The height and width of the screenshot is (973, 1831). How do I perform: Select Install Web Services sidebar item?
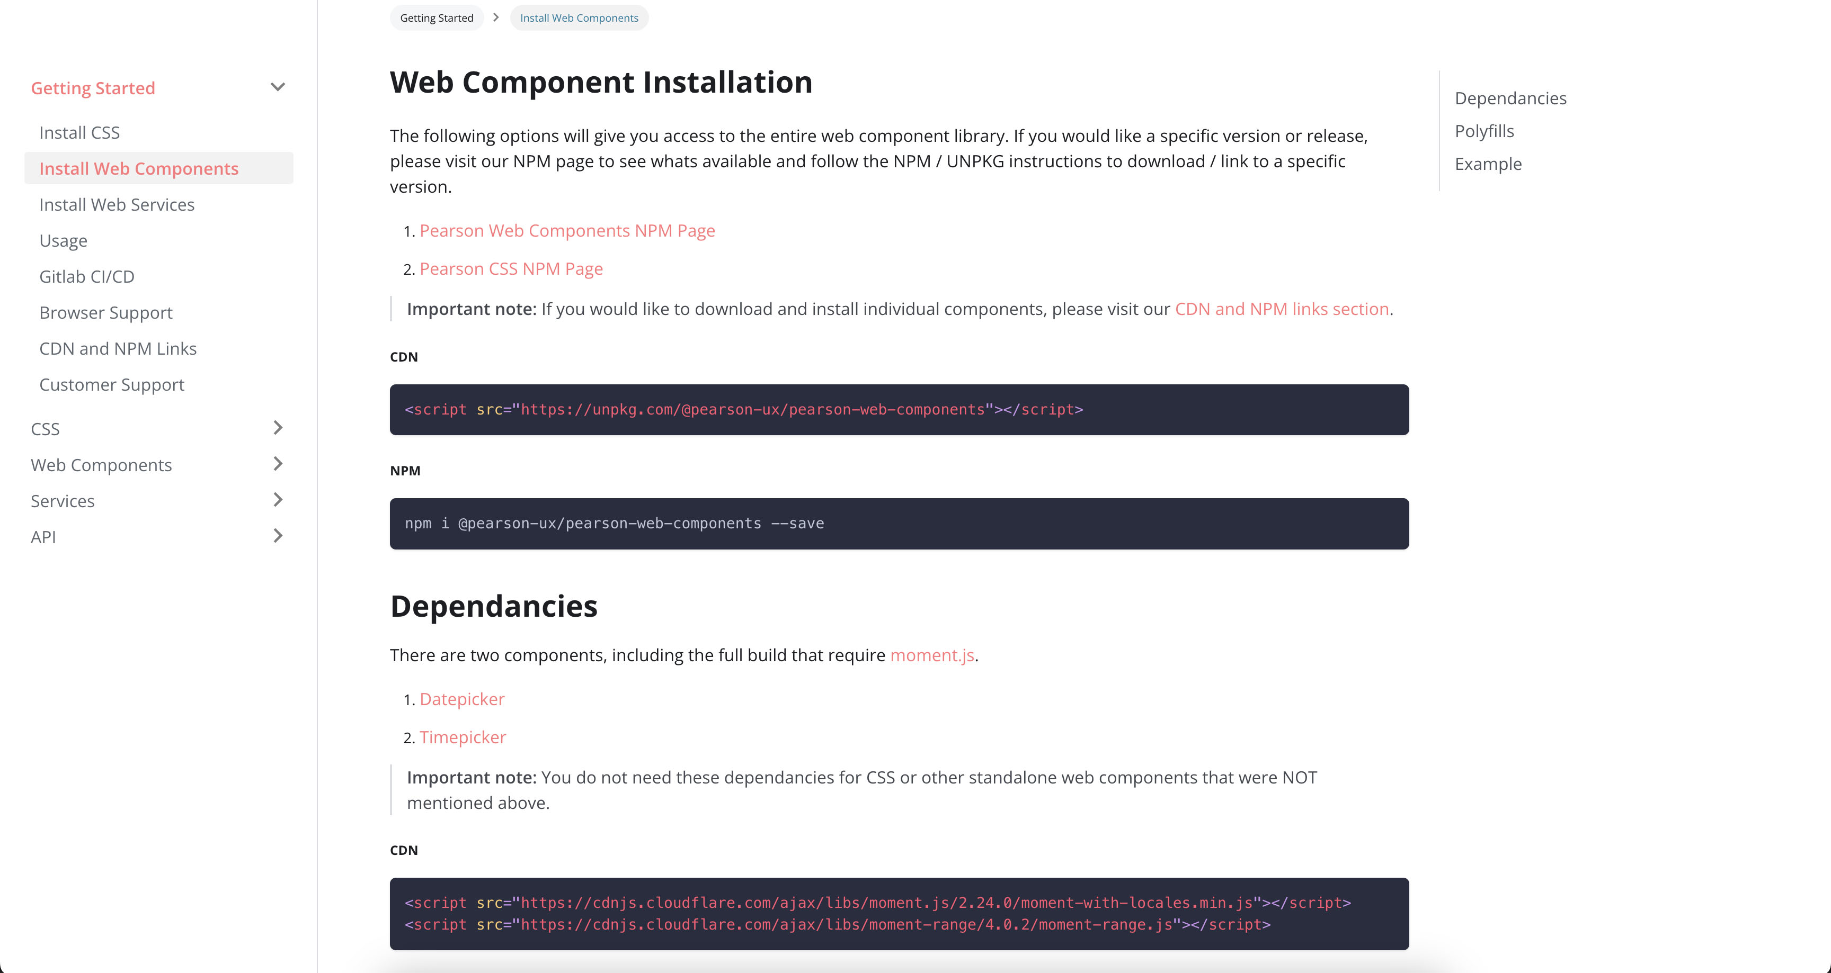(117, 204)
